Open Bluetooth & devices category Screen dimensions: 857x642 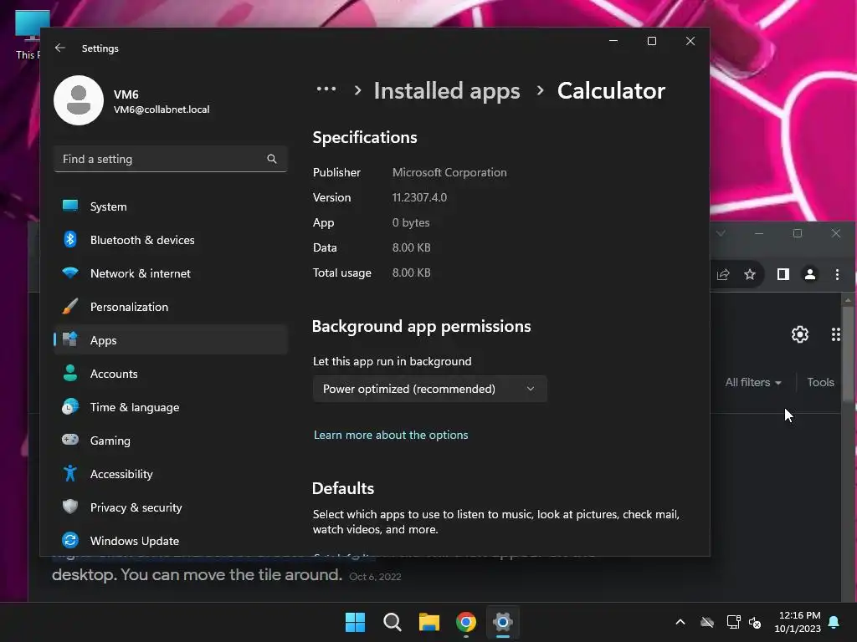click(171, 240)
